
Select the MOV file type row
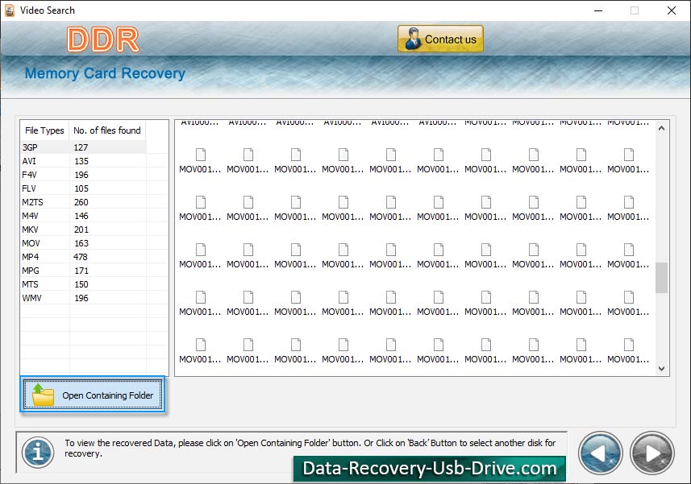[83, 243]
